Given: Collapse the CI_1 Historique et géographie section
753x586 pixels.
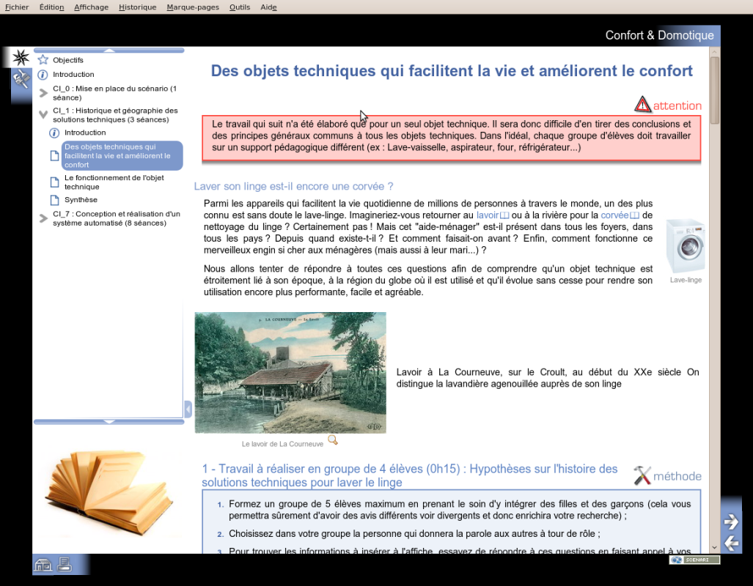Looking at the screenshot, I should coord(43,115).
